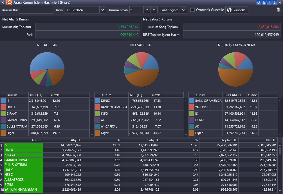The width and height of the screenshot is (283, 194).
Task: Increase Kurum Sayısı with the up arrow
Action: [147, 10]
